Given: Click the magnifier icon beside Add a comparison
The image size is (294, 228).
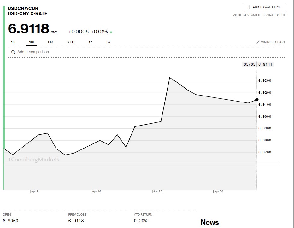Looking at the screenshot, I should pos(13,52).
